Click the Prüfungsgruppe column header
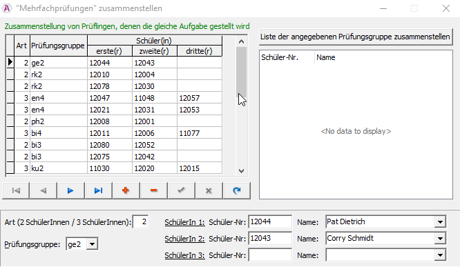 pyautogui.click(x=59, y=46)
